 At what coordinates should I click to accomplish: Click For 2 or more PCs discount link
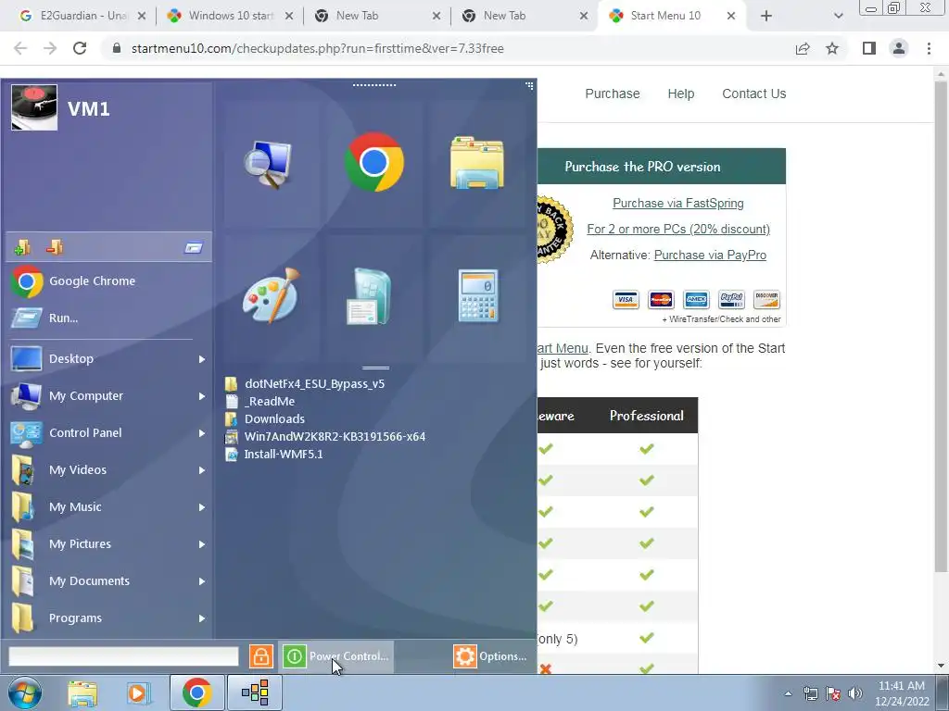tap(678, 230)
